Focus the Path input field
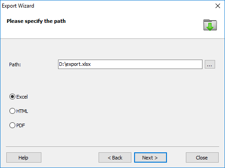225x168 pixels. 130,65
